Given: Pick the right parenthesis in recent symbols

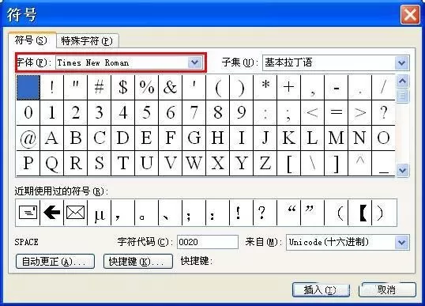Looking at the screenshot, I should point(384,213).
